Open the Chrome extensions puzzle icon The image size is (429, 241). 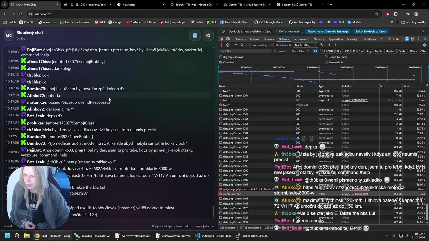pyautogui.click(x=396, y=14)
